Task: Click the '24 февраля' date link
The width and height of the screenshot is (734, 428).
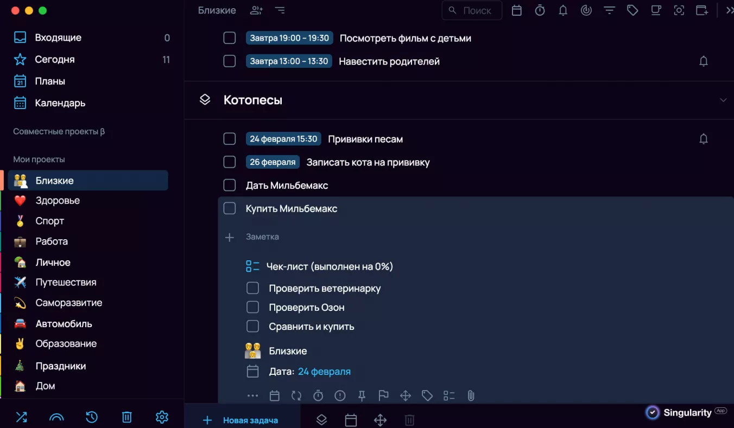Action: click(324, 372)
